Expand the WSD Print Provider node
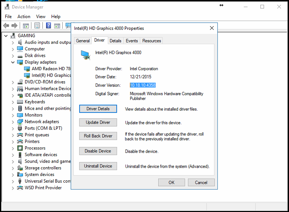289x212 pixels. 13,188
